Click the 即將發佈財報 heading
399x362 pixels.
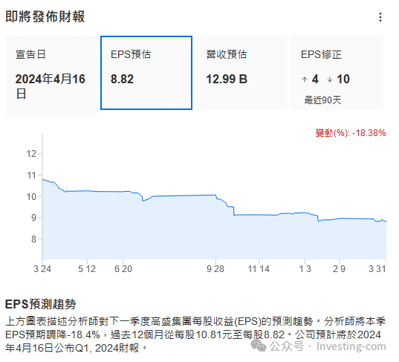click(45, 17)
